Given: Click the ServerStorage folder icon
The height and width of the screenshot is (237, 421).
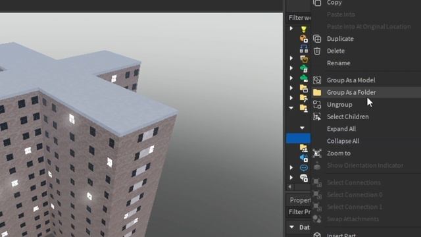Looking at the screenshot, I should coord(304,88).
